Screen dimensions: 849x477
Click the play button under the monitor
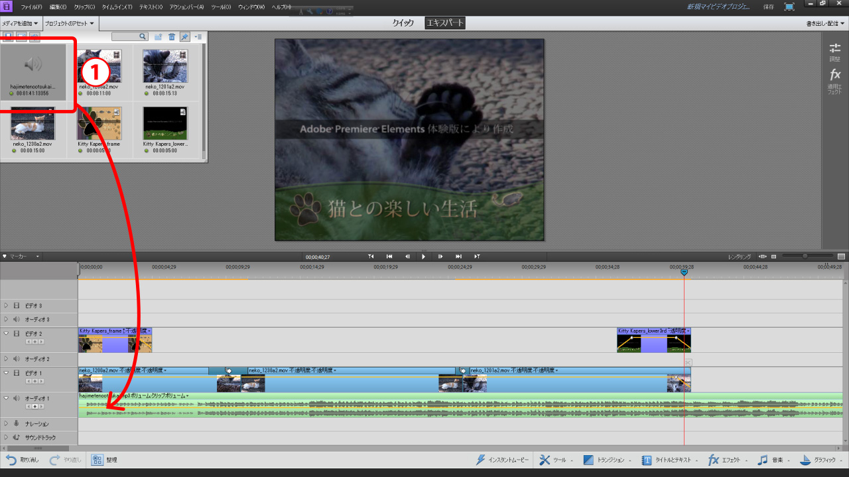(424, 256)
